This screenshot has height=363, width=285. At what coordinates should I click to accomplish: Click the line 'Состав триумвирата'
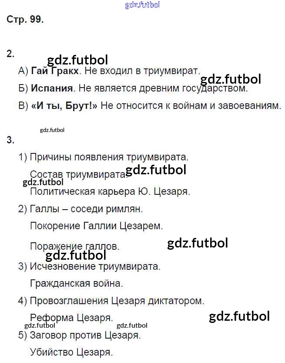click(x=78, y=174)
